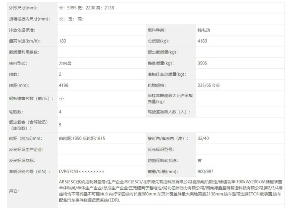The height and width of the screenshot is (208, 287).
Task: Click the 额定载质量(kg) label
Action: tap(163, 52)
